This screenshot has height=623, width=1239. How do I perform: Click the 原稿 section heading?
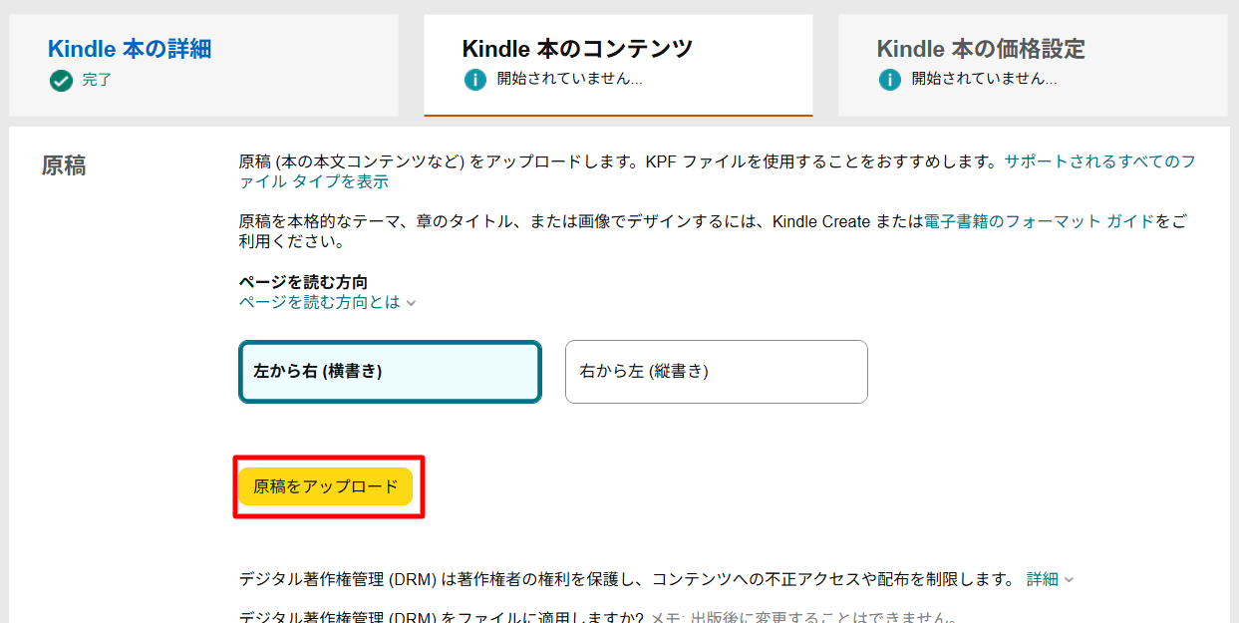pyautogui.click(x=64, y=166)
